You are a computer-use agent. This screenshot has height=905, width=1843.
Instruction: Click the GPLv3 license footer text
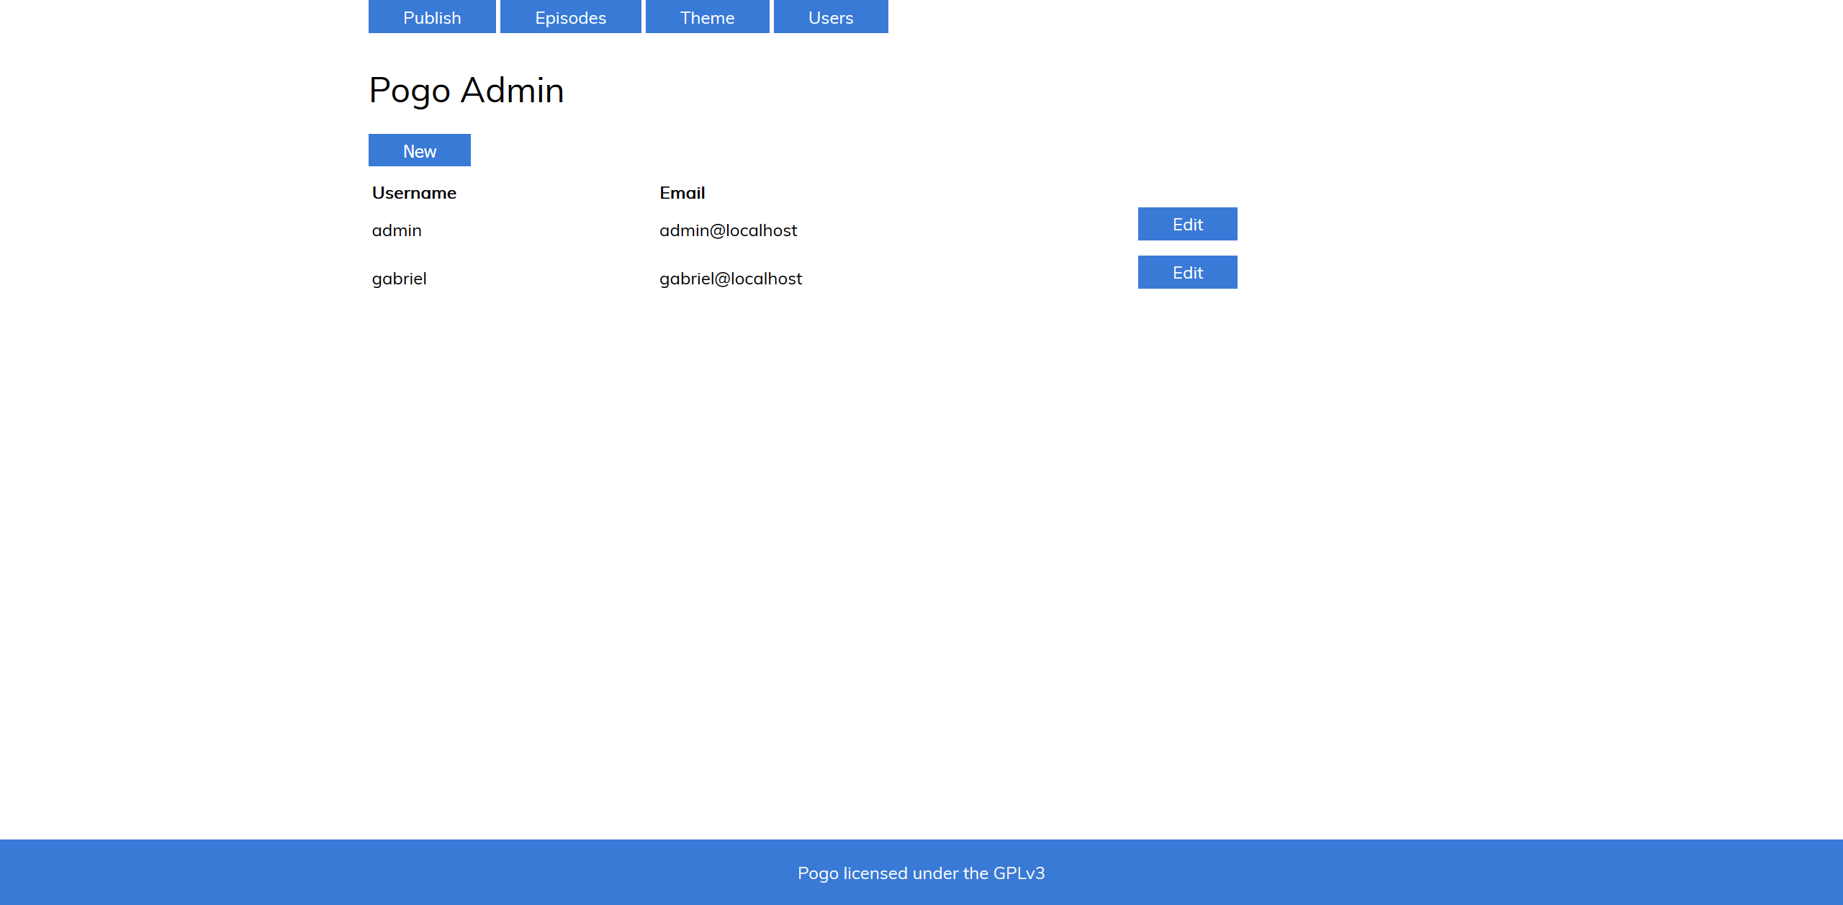point(921,873)
